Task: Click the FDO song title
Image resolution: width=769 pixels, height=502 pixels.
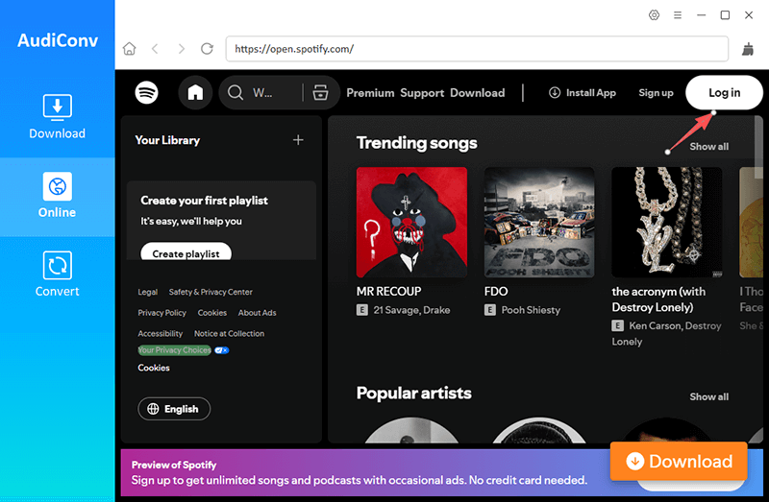Action: pos(496,292)
